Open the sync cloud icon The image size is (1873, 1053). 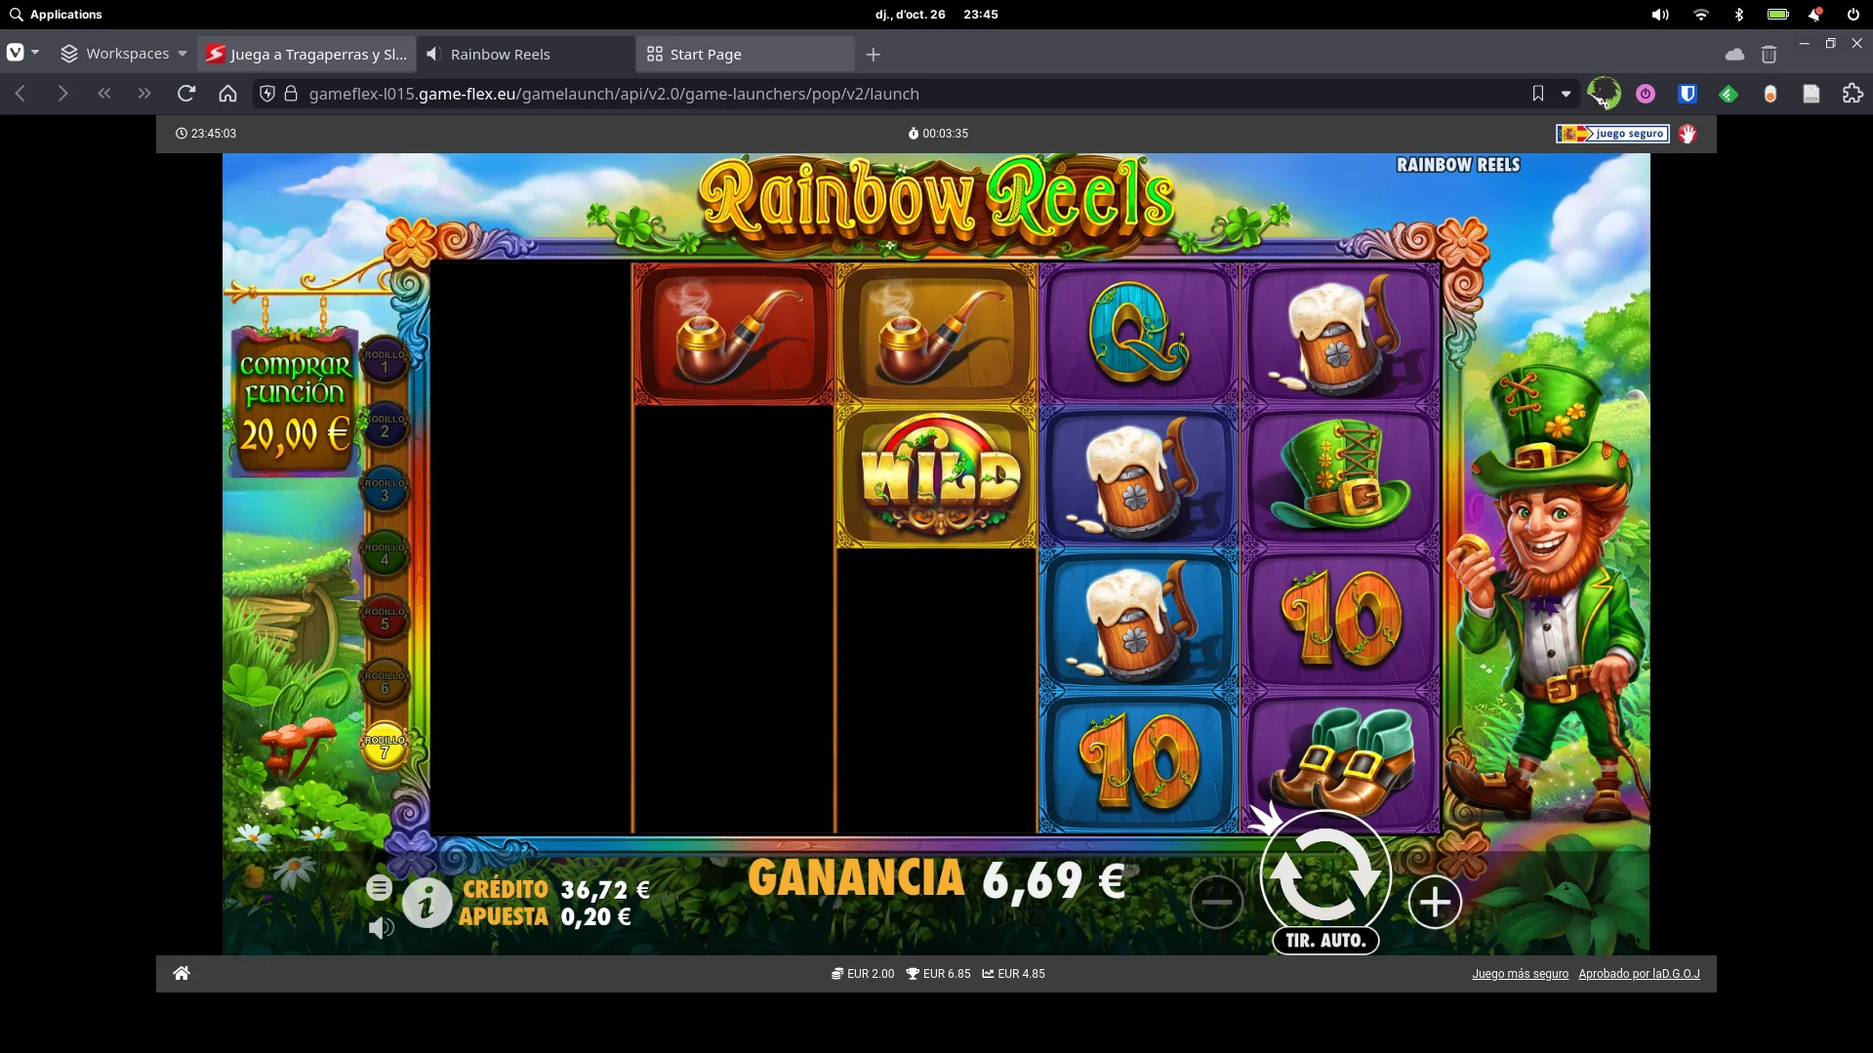point(1734,55)
